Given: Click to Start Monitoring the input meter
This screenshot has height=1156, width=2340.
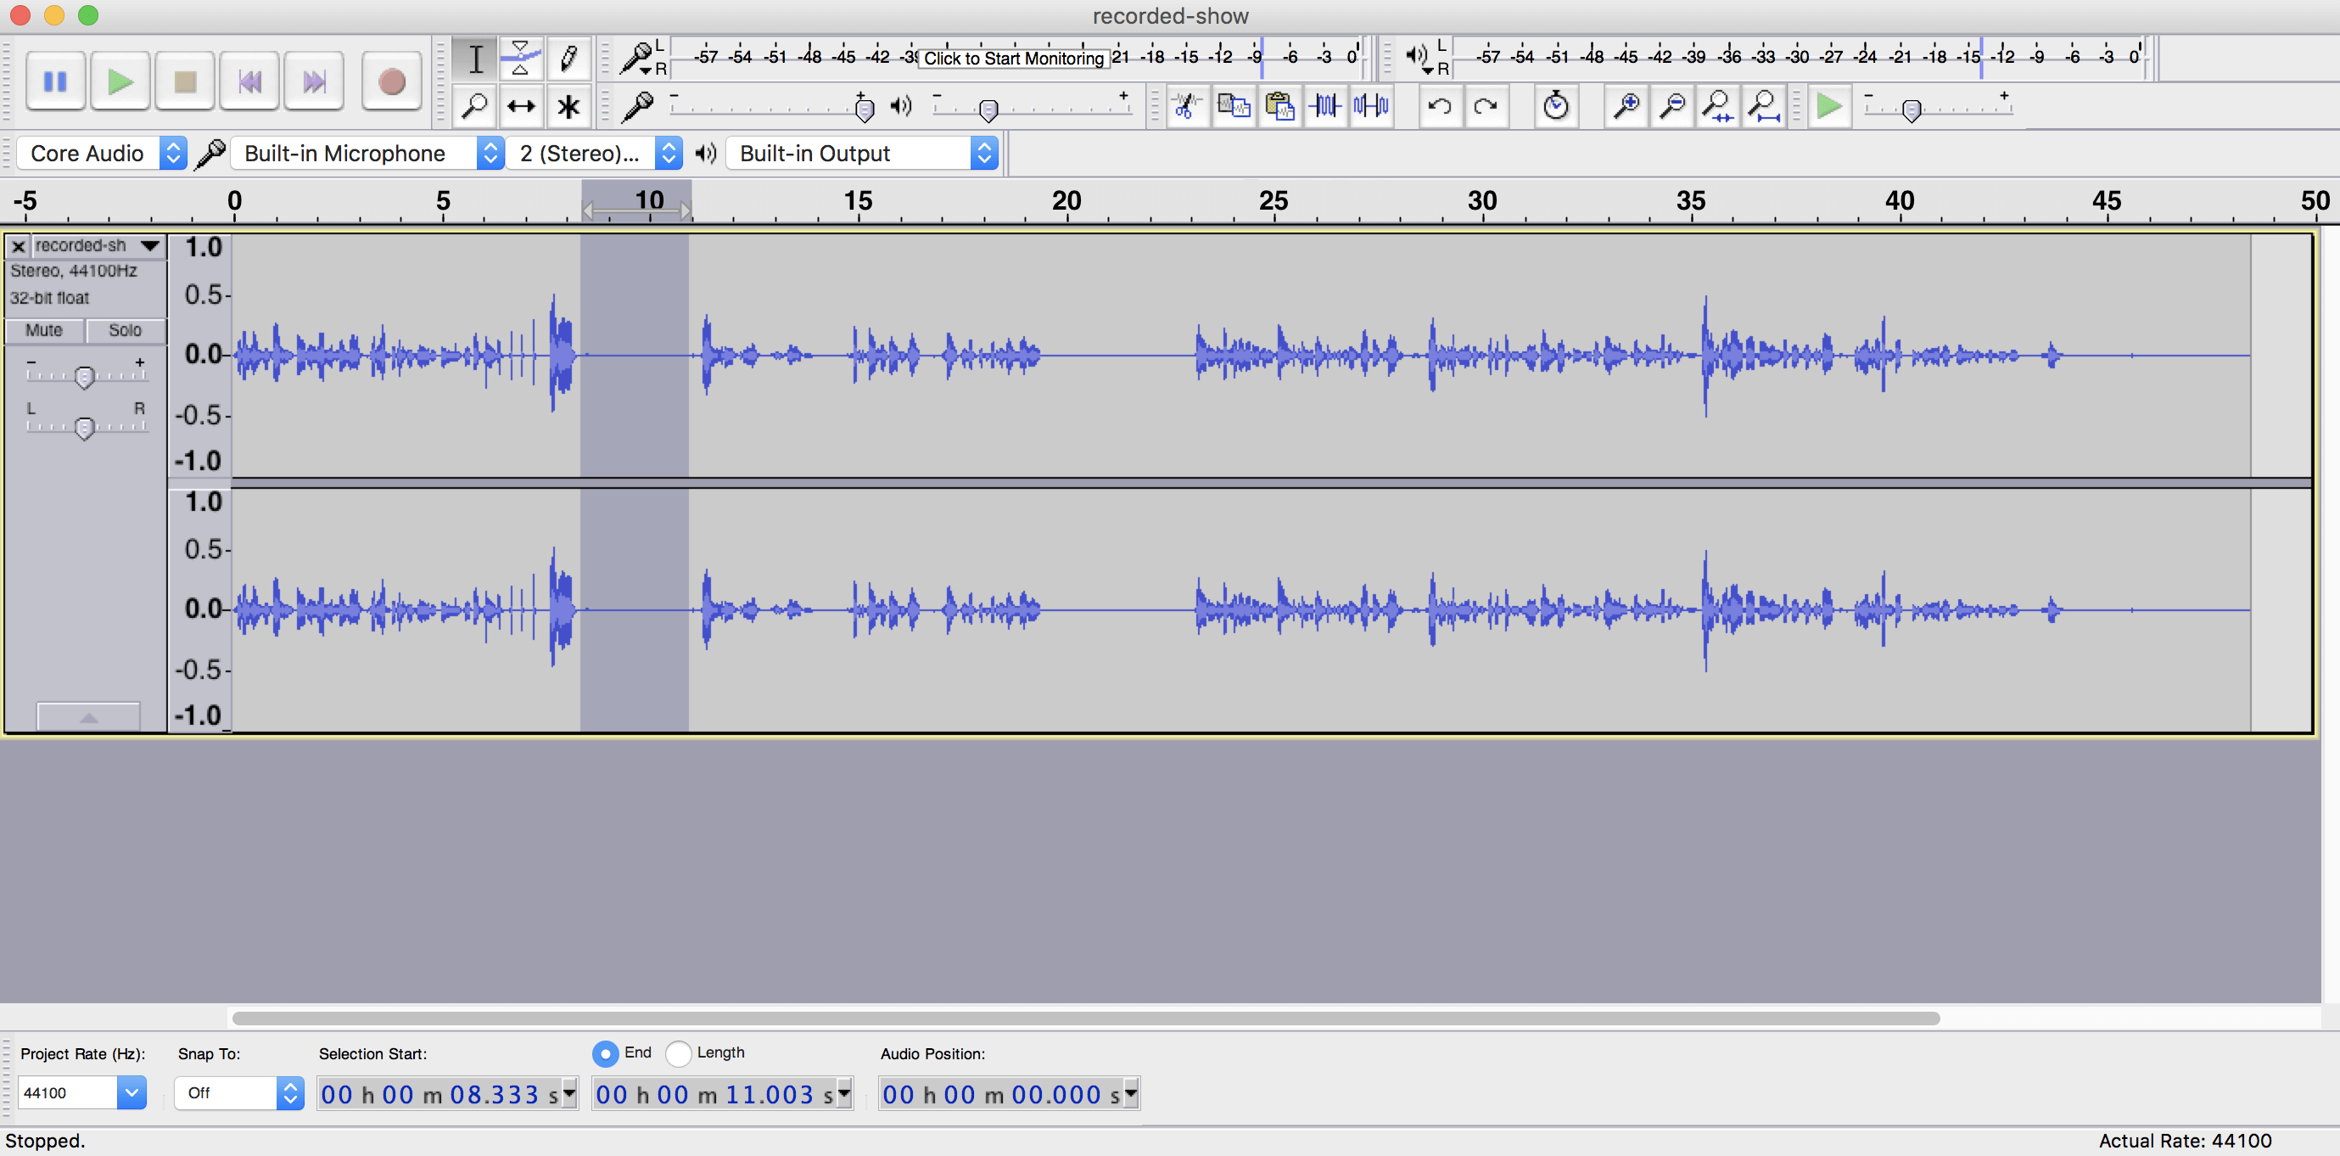Looking at the screenshot, I should (1015, 59).
